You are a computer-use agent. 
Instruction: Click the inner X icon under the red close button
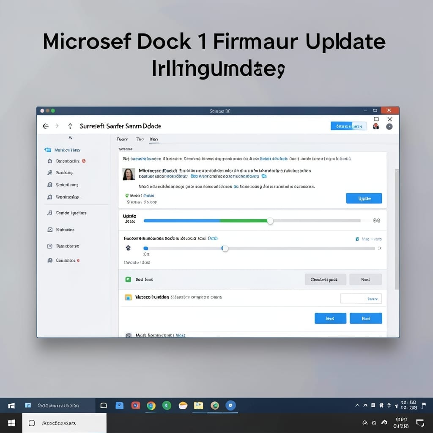pos(390,119)
